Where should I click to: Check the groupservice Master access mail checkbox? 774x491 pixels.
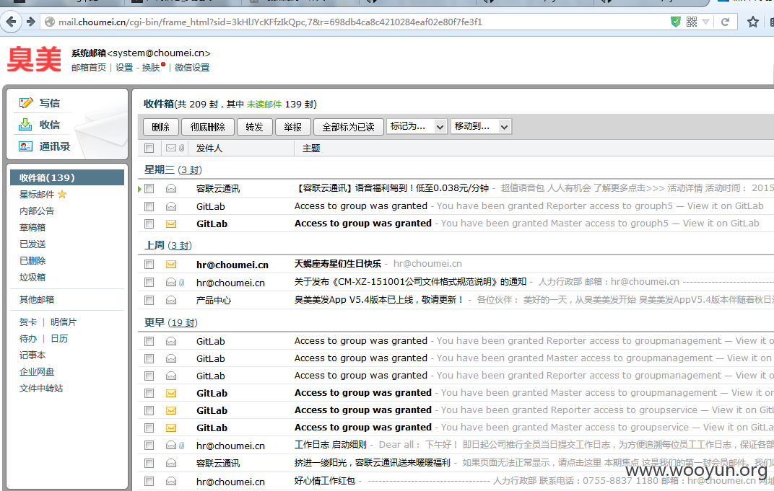click(149, 428)
